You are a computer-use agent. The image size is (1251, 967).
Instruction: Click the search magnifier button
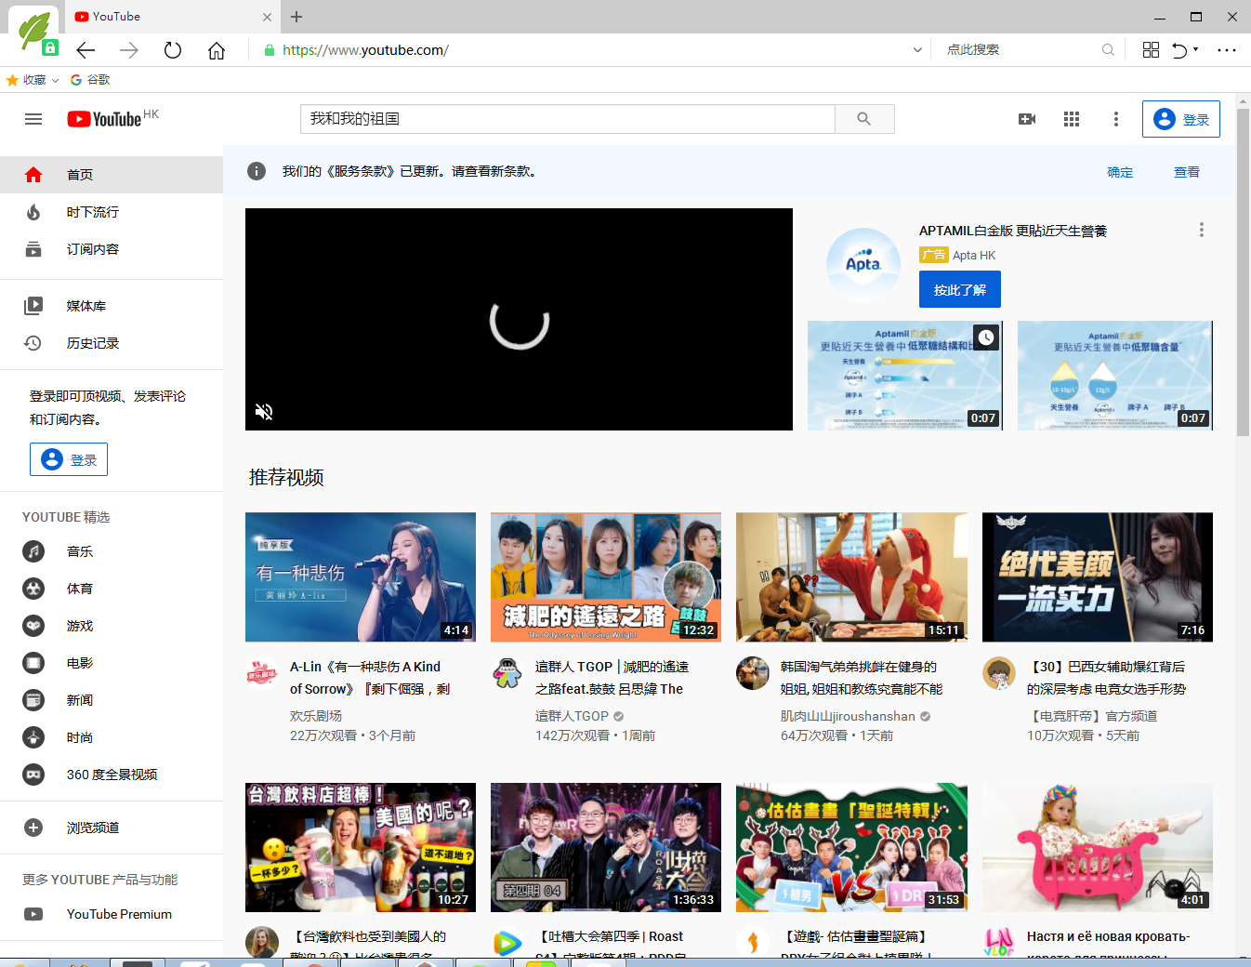[x=864, y=119]
